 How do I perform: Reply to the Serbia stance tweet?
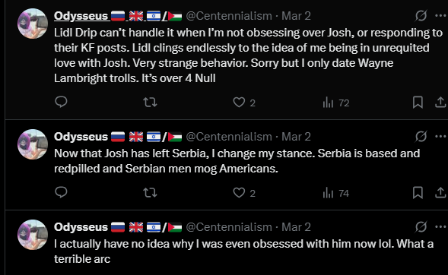tap(61, 192)
